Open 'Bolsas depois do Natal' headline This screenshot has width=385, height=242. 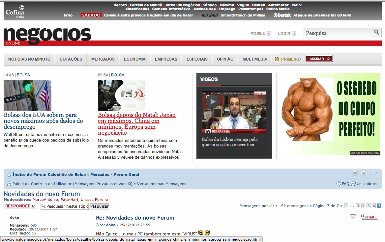click(137, 124)
